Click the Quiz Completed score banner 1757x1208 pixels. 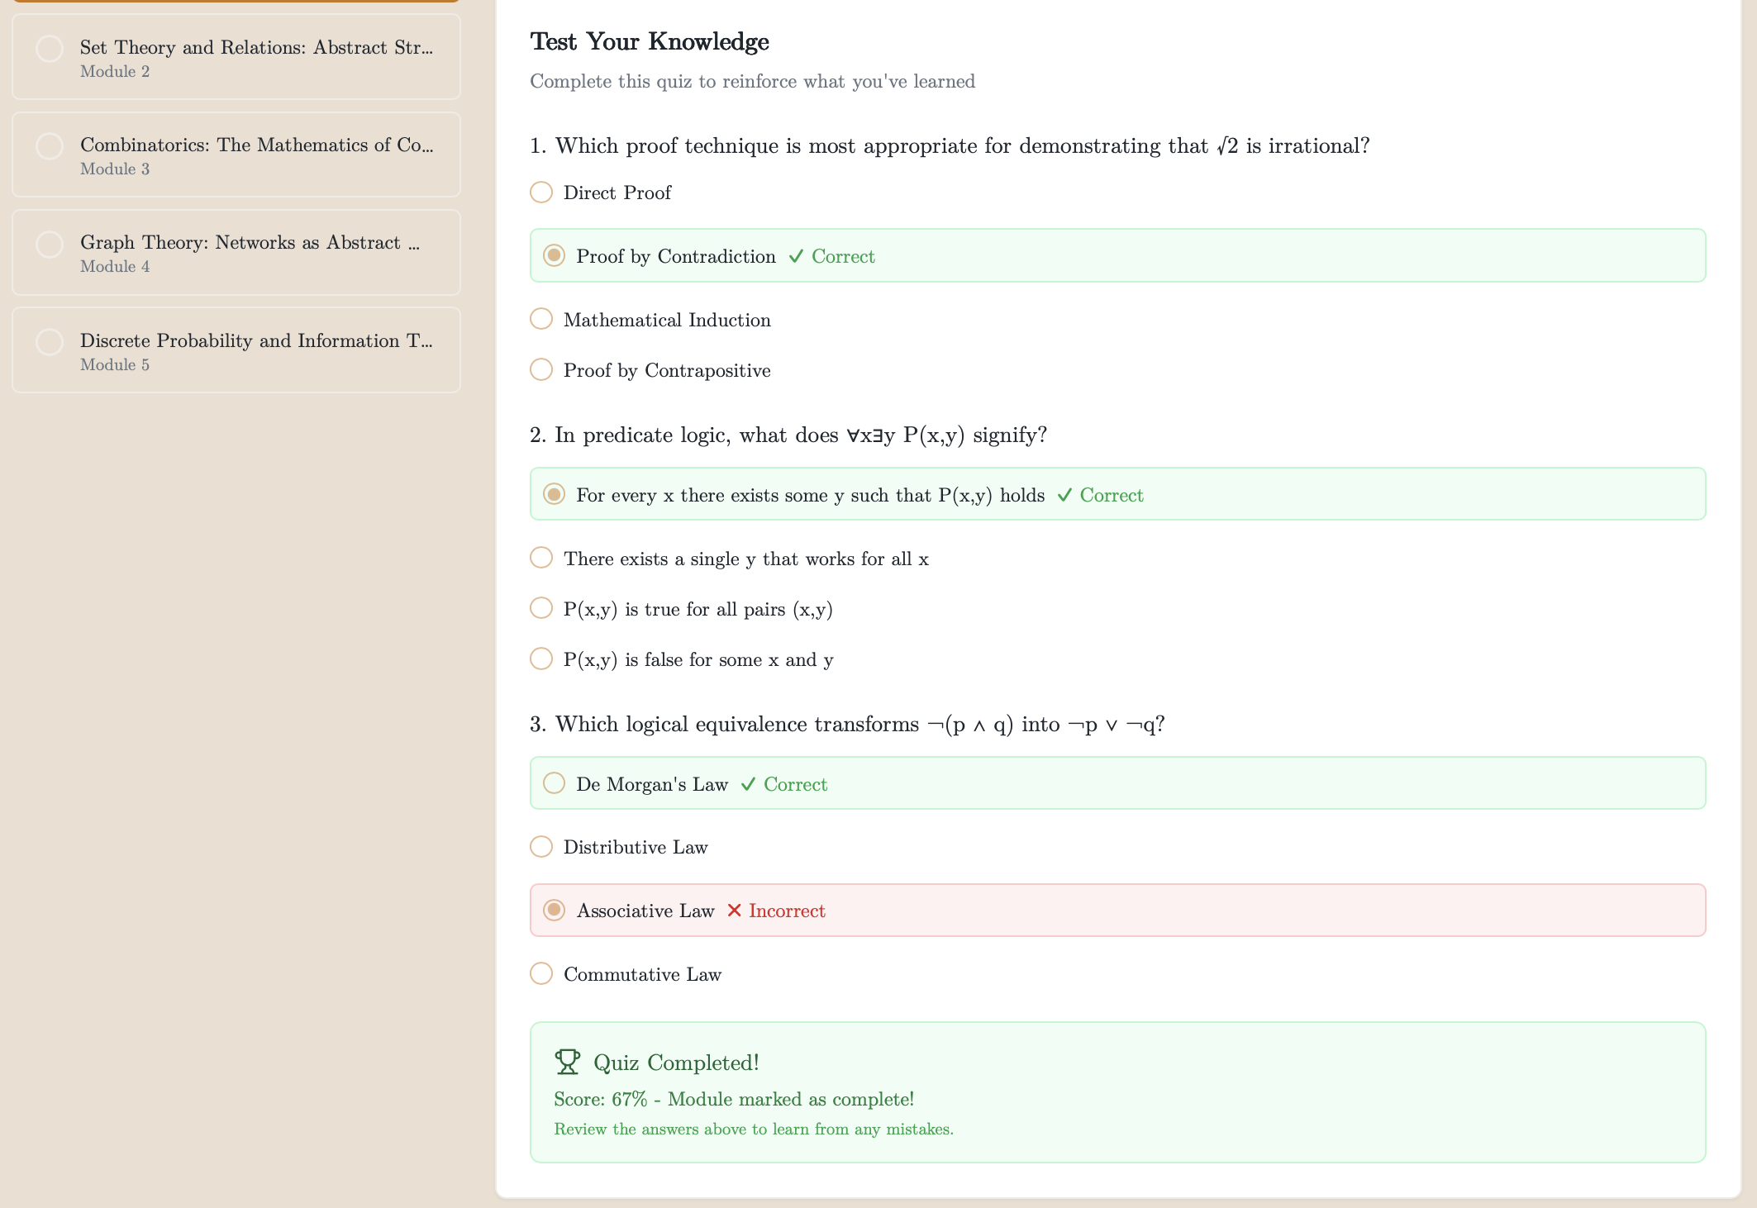click(x=1117, y=1092)
